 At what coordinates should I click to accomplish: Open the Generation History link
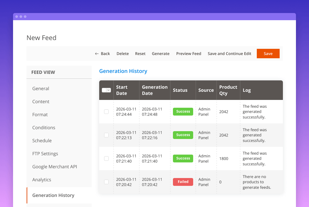123,71
